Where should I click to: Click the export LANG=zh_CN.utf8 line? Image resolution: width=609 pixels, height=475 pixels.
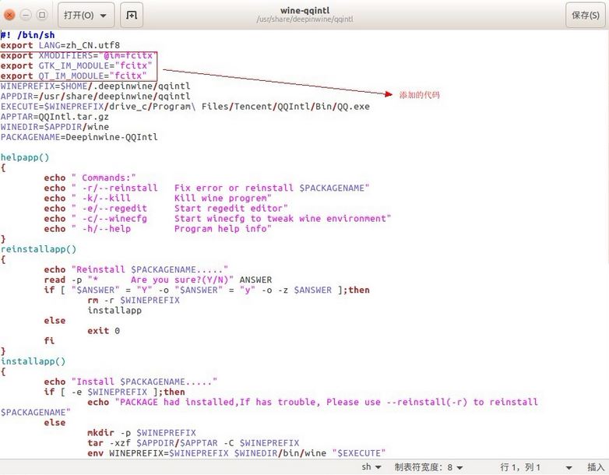tap(60, 45)
